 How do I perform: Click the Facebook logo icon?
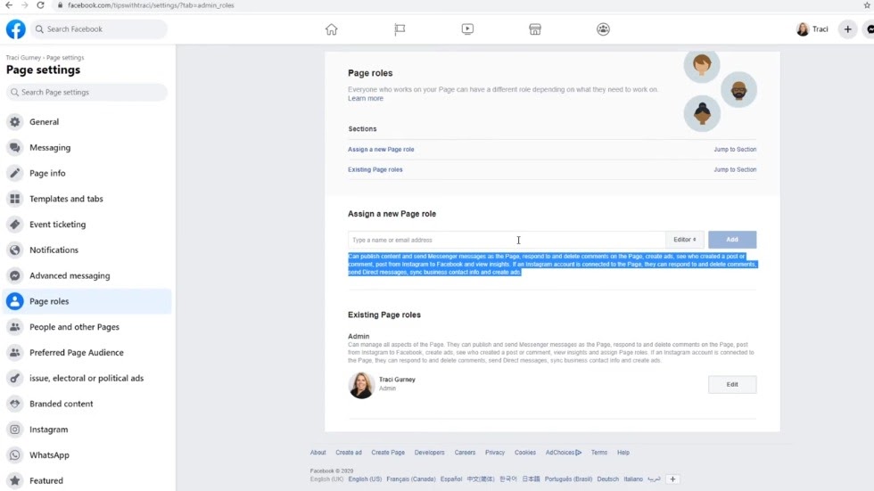[x=16, y=29]
